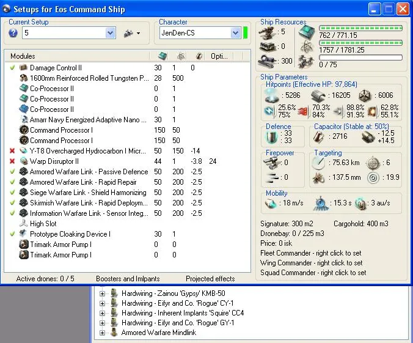Image resolution: width=413 pixels, height=343 pixels.
Task: Click the Damage Control II module icon
Action: click(x=24, y=68)
